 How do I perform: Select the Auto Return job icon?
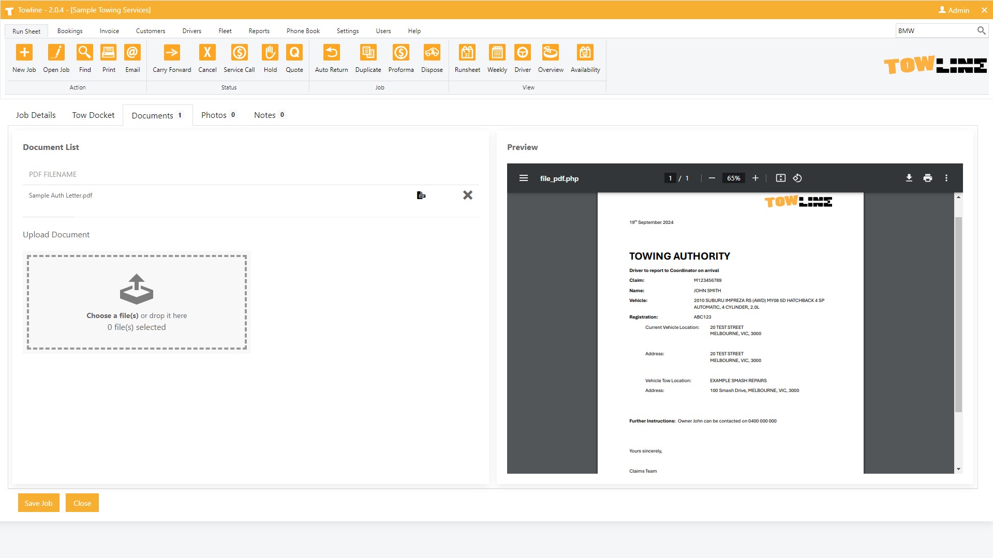[331, 53]
